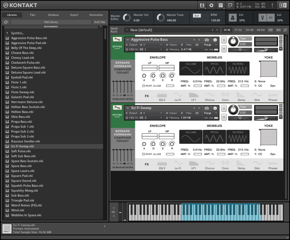Click the save disk icon in header

click(x=202, y=5)
